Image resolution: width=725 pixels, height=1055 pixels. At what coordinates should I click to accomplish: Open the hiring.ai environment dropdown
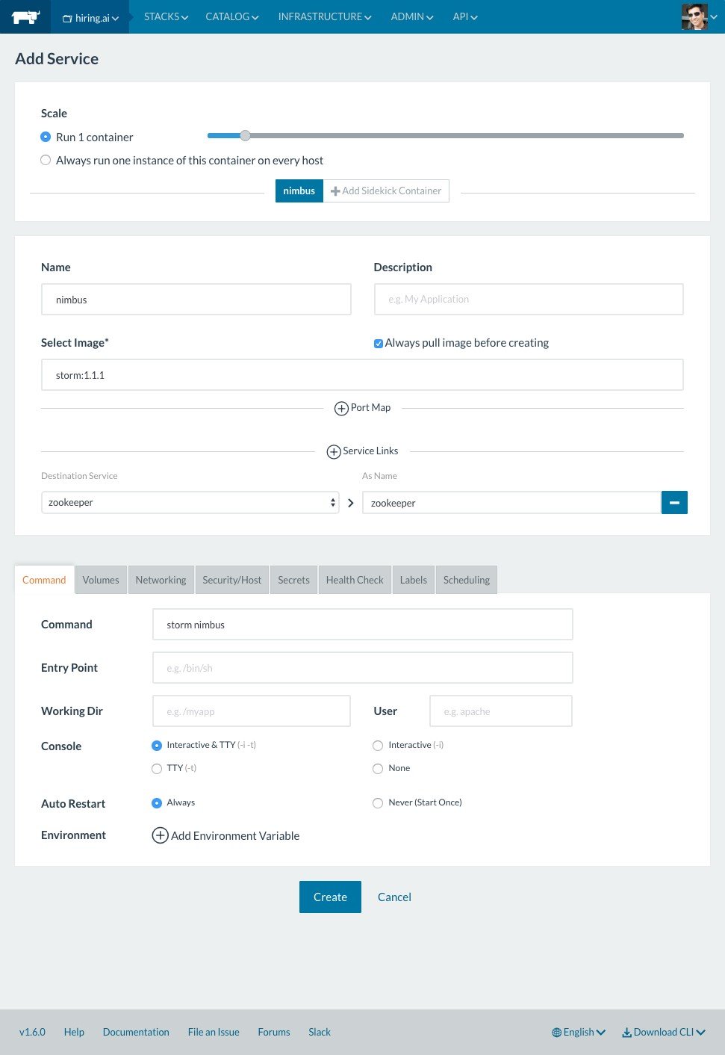90,17
